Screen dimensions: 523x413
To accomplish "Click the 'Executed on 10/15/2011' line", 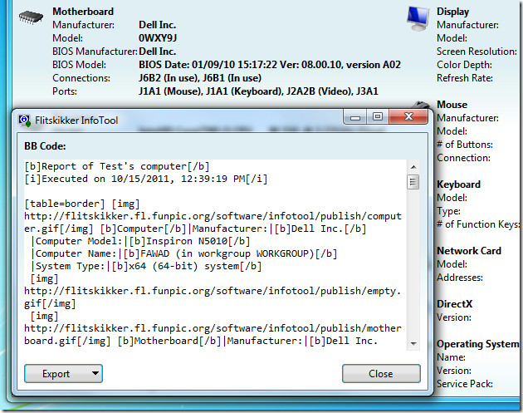I will point(146,179).
